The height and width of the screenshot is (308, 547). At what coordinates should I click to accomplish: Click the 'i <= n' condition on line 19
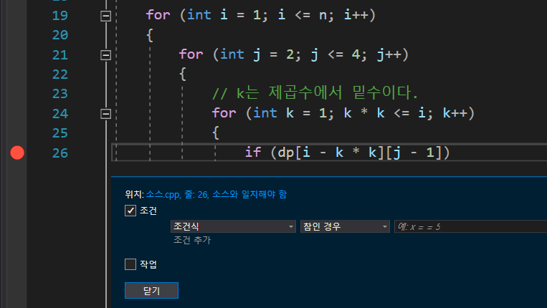(x=303, y=15)
